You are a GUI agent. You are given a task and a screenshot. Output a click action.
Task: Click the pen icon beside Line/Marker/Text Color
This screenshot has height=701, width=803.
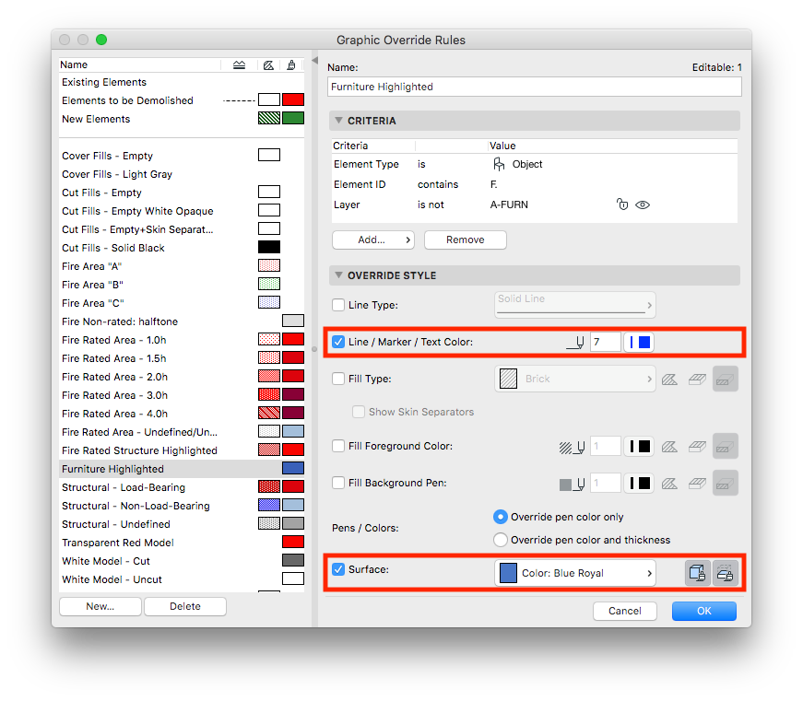click(575, 343)
